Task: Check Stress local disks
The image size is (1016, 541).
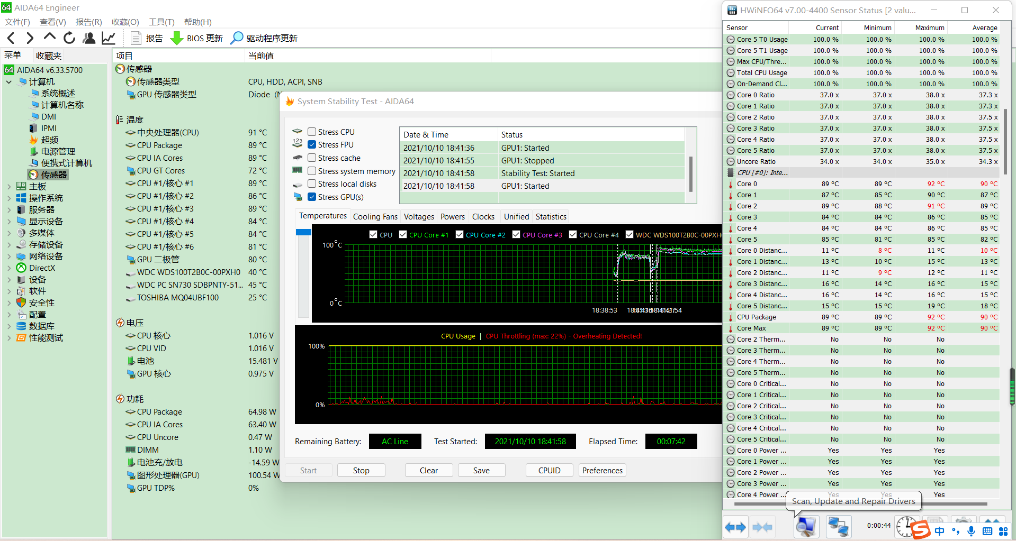Action: pyautogui.click(x=312, y=184)
